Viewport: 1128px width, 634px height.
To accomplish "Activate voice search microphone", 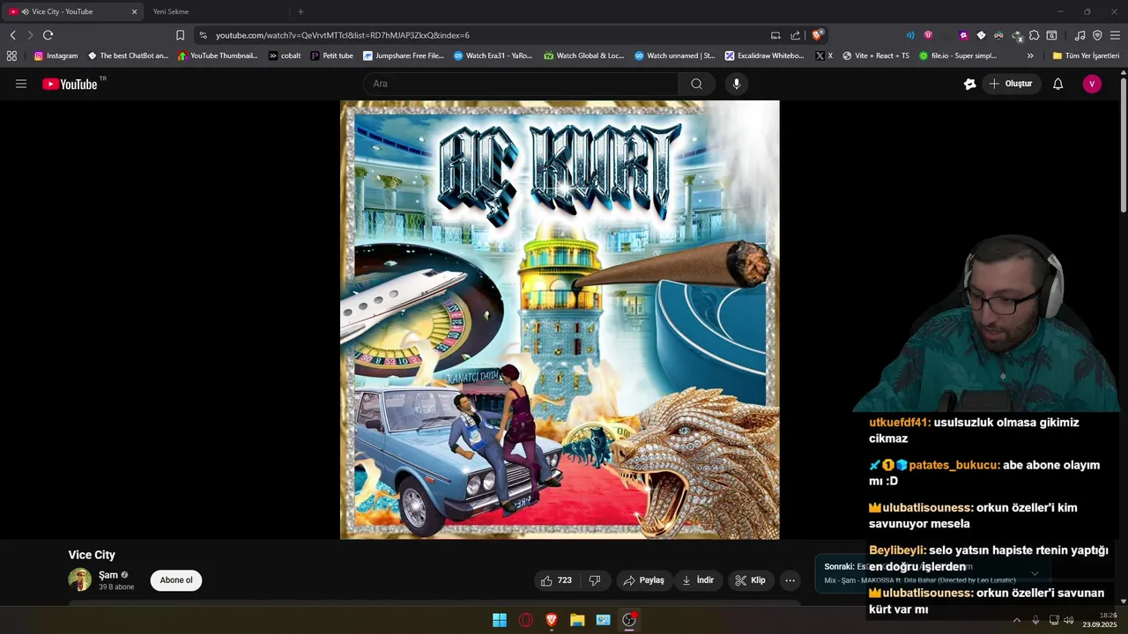I will [737, 84].
